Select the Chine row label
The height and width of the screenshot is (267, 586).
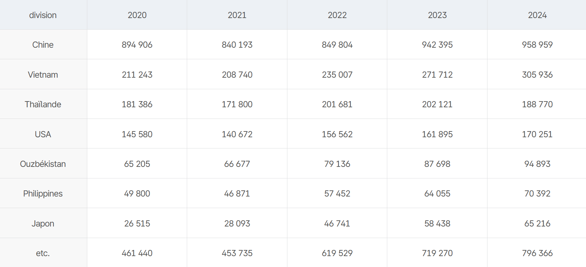pyautogui.click(x=43, y=45)
